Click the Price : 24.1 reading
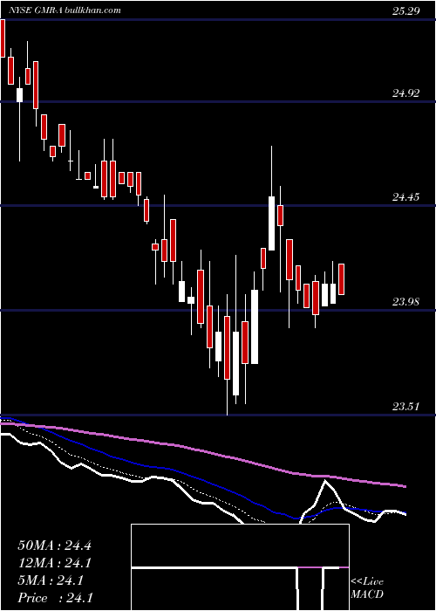This screenshot has height=611, width=436. coord(55,598)
